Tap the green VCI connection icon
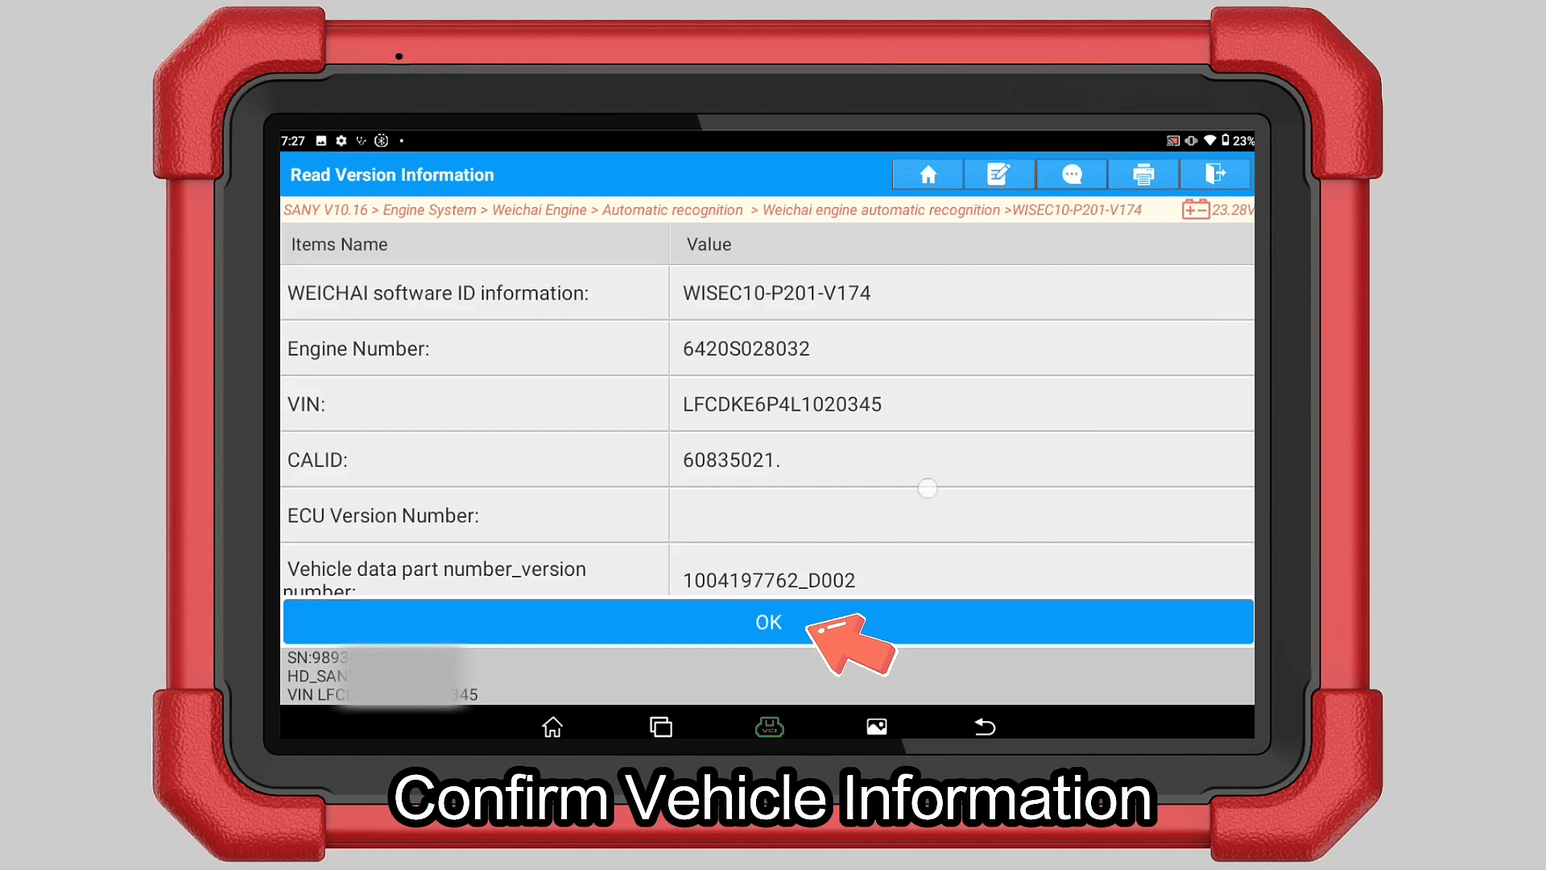 (x=769, y=726)
